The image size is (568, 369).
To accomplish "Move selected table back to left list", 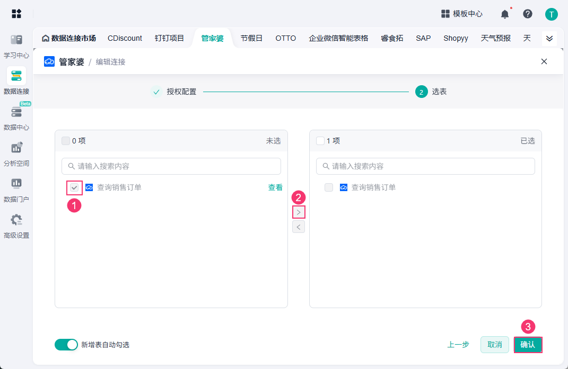I will click(x=299, y=227).
